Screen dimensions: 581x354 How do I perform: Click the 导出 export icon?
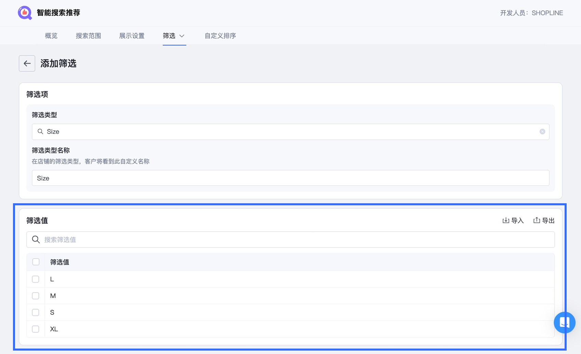click(536, 220)
